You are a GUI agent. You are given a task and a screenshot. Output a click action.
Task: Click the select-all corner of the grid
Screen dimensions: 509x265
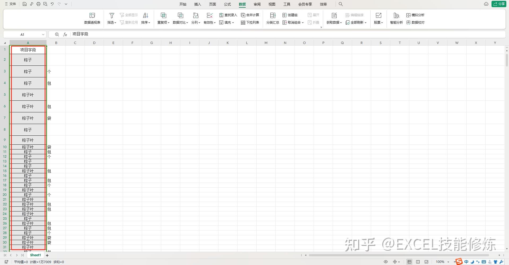(5, 43)
